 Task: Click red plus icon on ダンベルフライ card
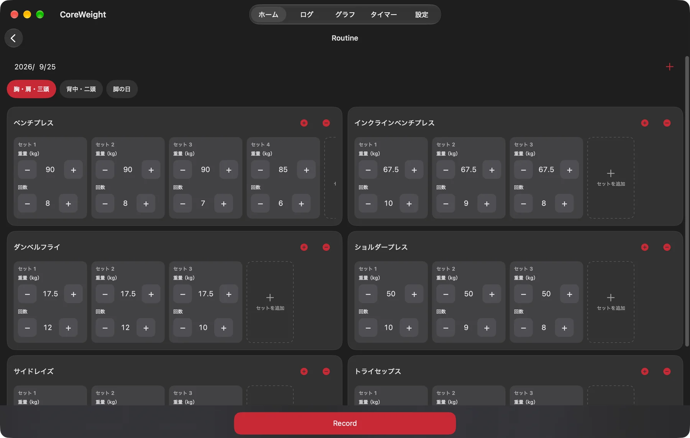(x=304, y=247)
